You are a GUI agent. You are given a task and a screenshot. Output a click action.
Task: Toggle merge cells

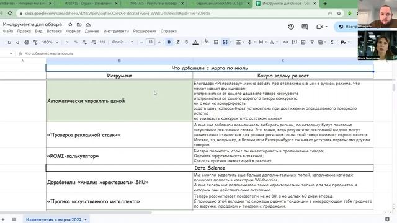click(x=225, y=42)
